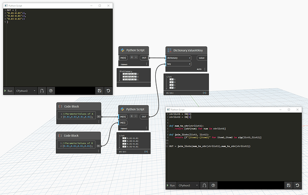Screen dimensions: 308x195
Task: Open migration assistant icon in strlist1 editor
Action: pyautogui.click(x=204, y=185)
